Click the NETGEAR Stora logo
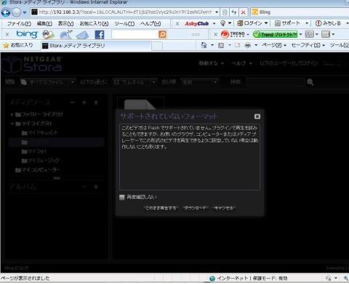The image size is (349, 284). [31, 64]
